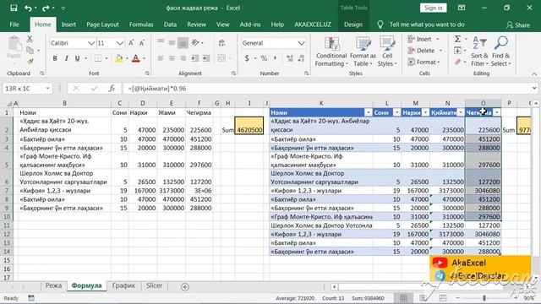Screen dimensions: 541x304
Task: Align text to the right
Action: (x=183, y=58)
